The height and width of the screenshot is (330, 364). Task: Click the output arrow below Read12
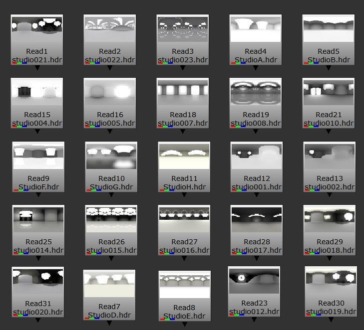(x=257, y=195)
